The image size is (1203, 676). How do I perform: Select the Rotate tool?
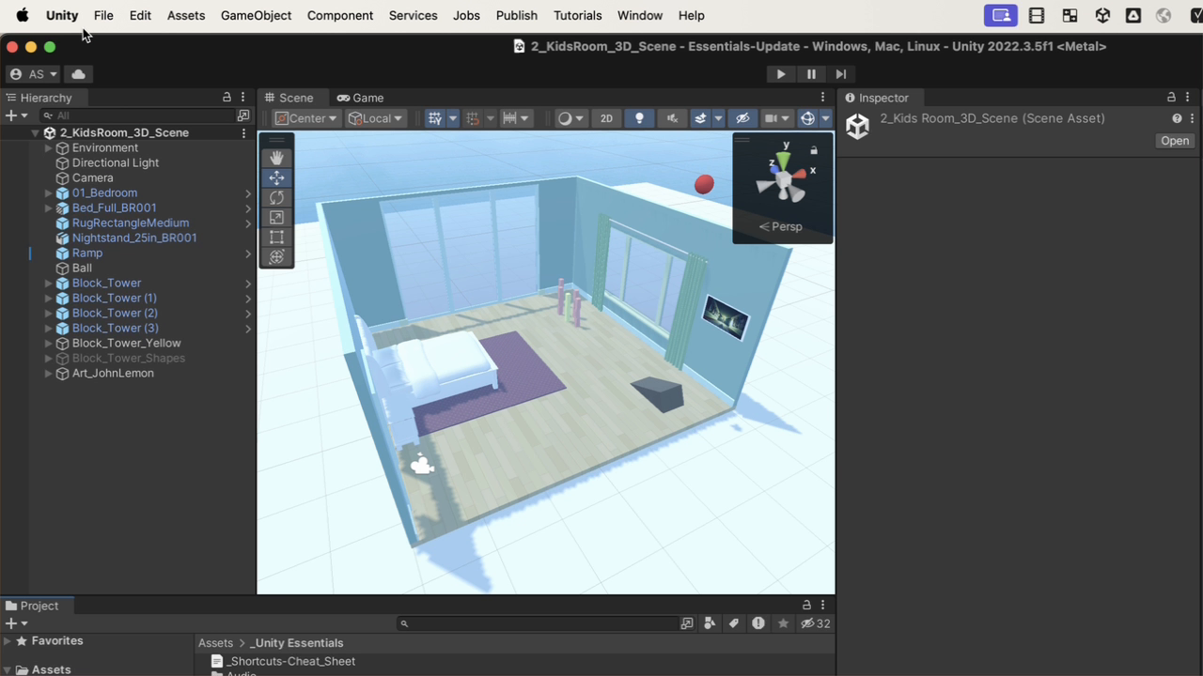(276, 197)
